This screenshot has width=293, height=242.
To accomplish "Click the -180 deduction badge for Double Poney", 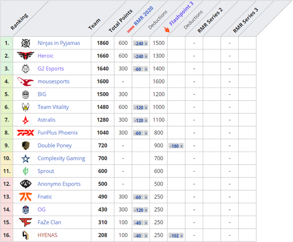I will [176, 146].
